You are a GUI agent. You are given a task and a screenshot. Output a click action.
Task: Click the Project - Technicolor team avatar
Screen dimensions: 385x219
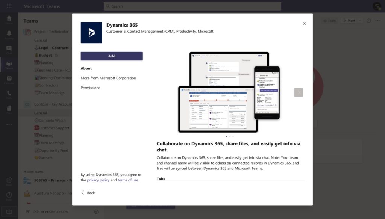point(27,32)
